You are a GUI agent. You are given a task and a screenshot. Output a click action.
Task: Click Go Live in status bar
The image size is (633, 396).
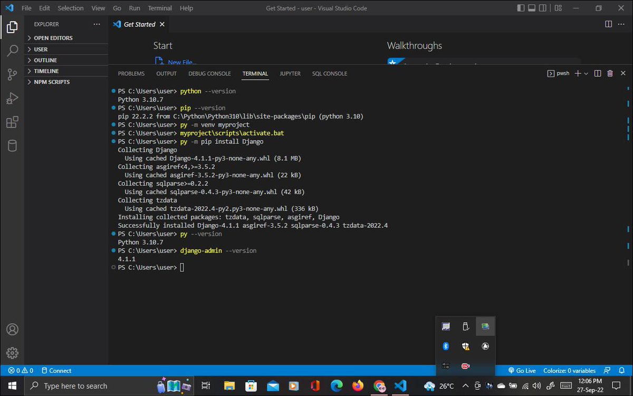tap(522, 371)
